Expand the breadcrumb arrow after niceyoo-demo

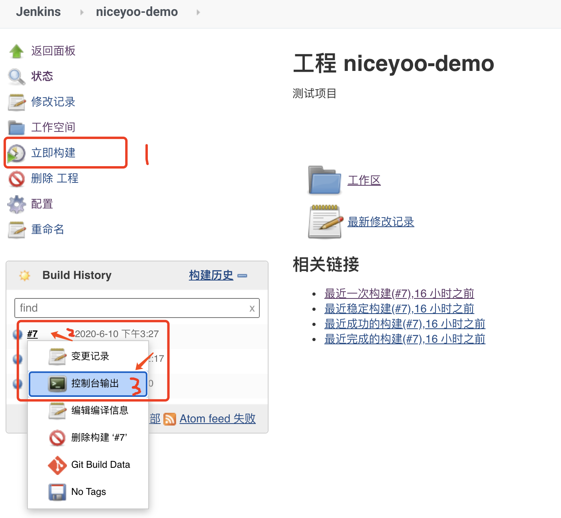tap(198, 12)
